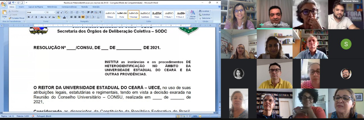The image size is (364, 120).
Task: Apply bullet list formatting
Action: (71, 12)
